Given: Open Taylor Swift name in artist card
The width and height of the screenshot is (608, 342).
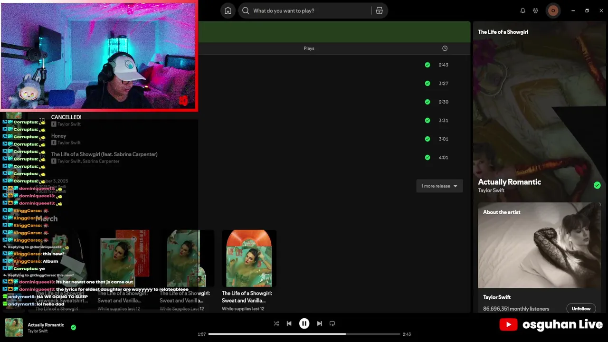Looking at the screenshot, I should tap(497, 297).
